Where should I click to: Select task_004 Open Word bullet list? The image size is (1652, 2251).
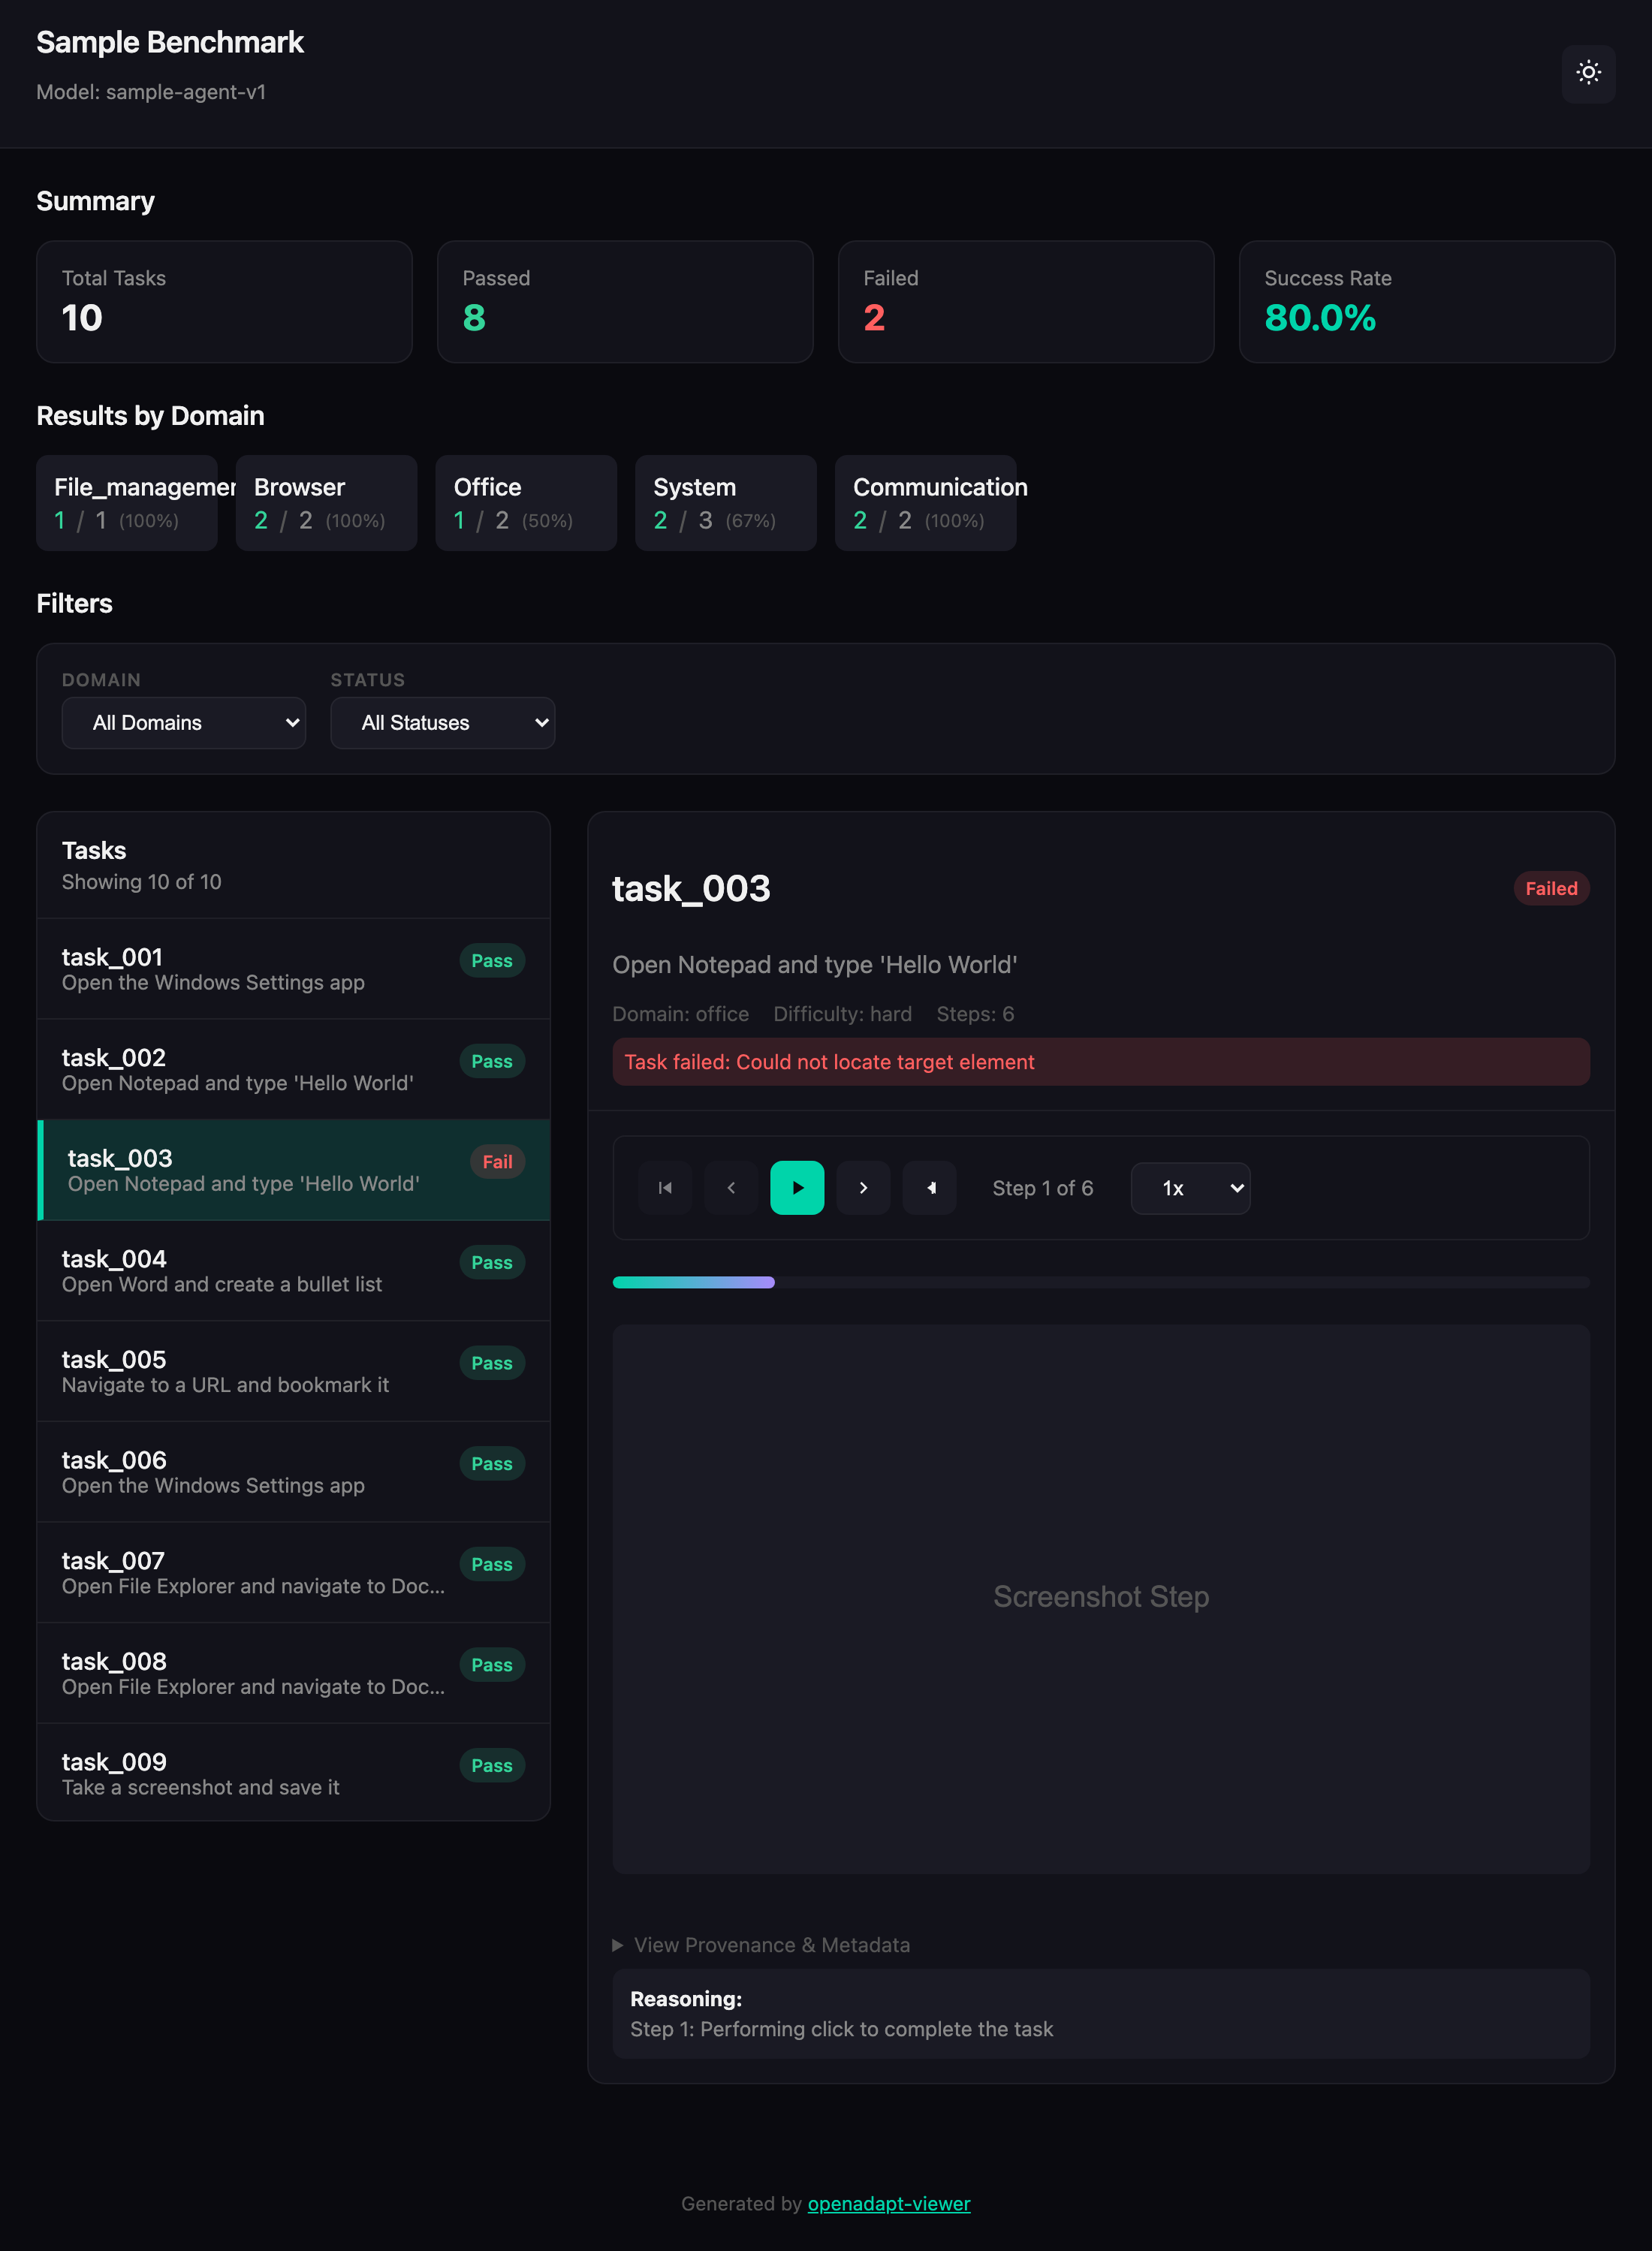tap(293, 1271)
